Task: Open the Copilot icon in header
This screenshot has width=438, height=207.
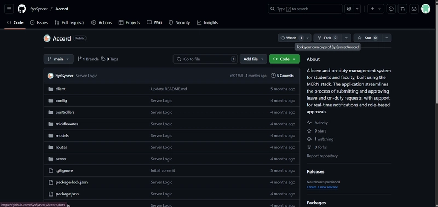Action: click(x=349, y=9)
